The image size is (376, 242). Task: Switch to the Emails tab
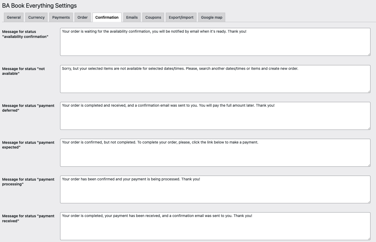pyautogui.click(x=132, y=17)
